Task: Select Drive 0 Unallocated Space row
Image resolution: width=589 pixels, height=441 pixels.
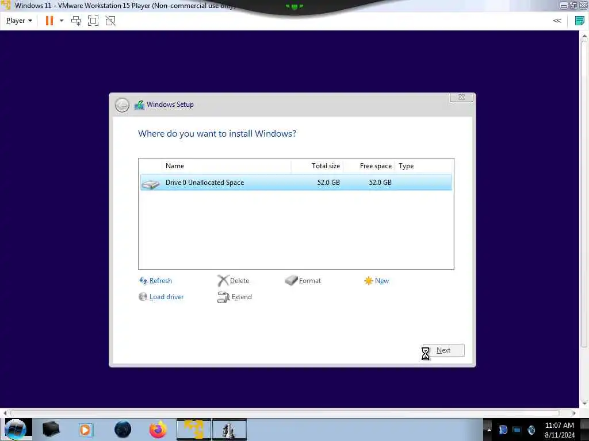Action: coord(296,183)
